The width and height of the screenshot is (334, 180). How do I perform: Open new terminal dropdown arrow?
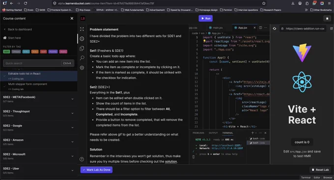tap(256, 133)
